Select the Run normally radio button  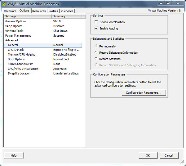tap(96, 46)
